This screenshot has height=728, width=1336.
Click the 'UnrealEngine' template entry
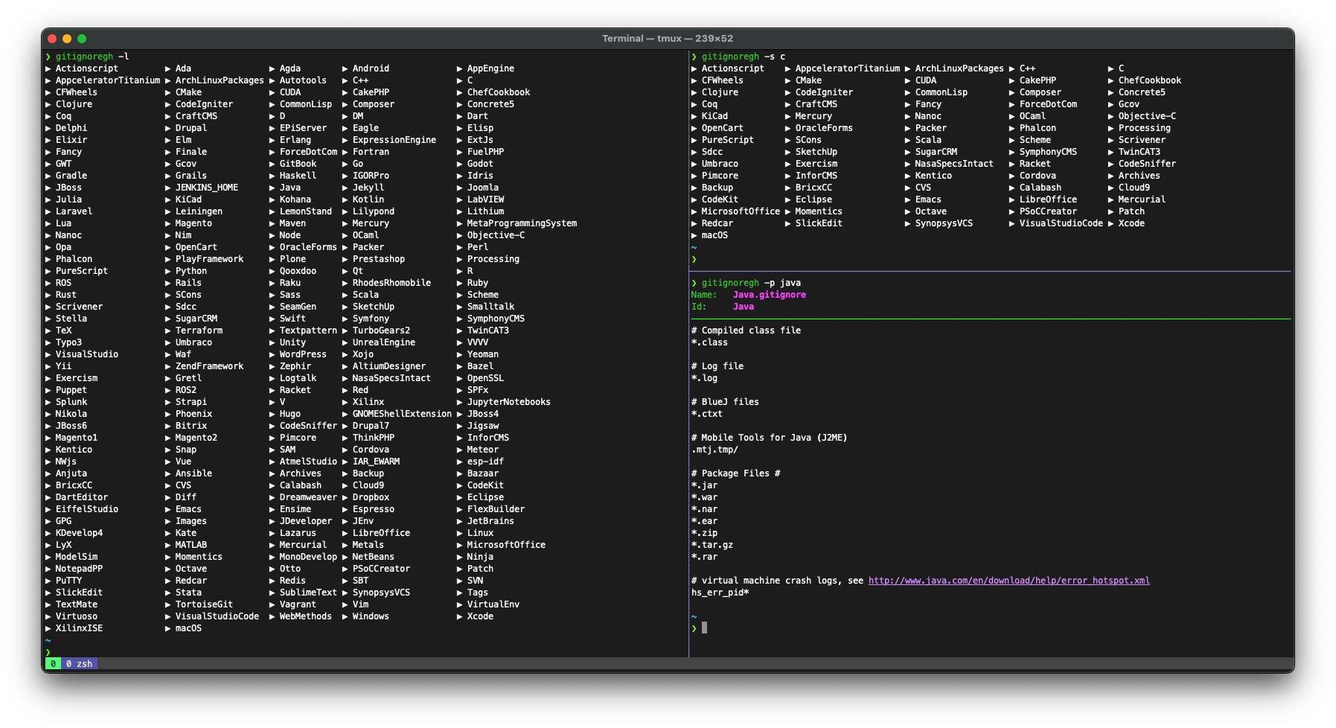(x=384, y=342)
